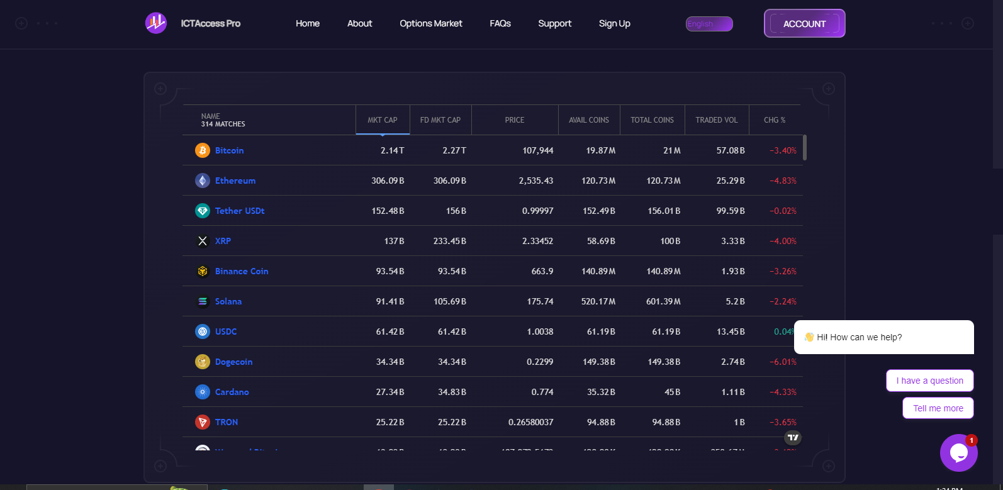Sort by the MKT CAP column
The image size is (1003, 490).
coord(383,120)
